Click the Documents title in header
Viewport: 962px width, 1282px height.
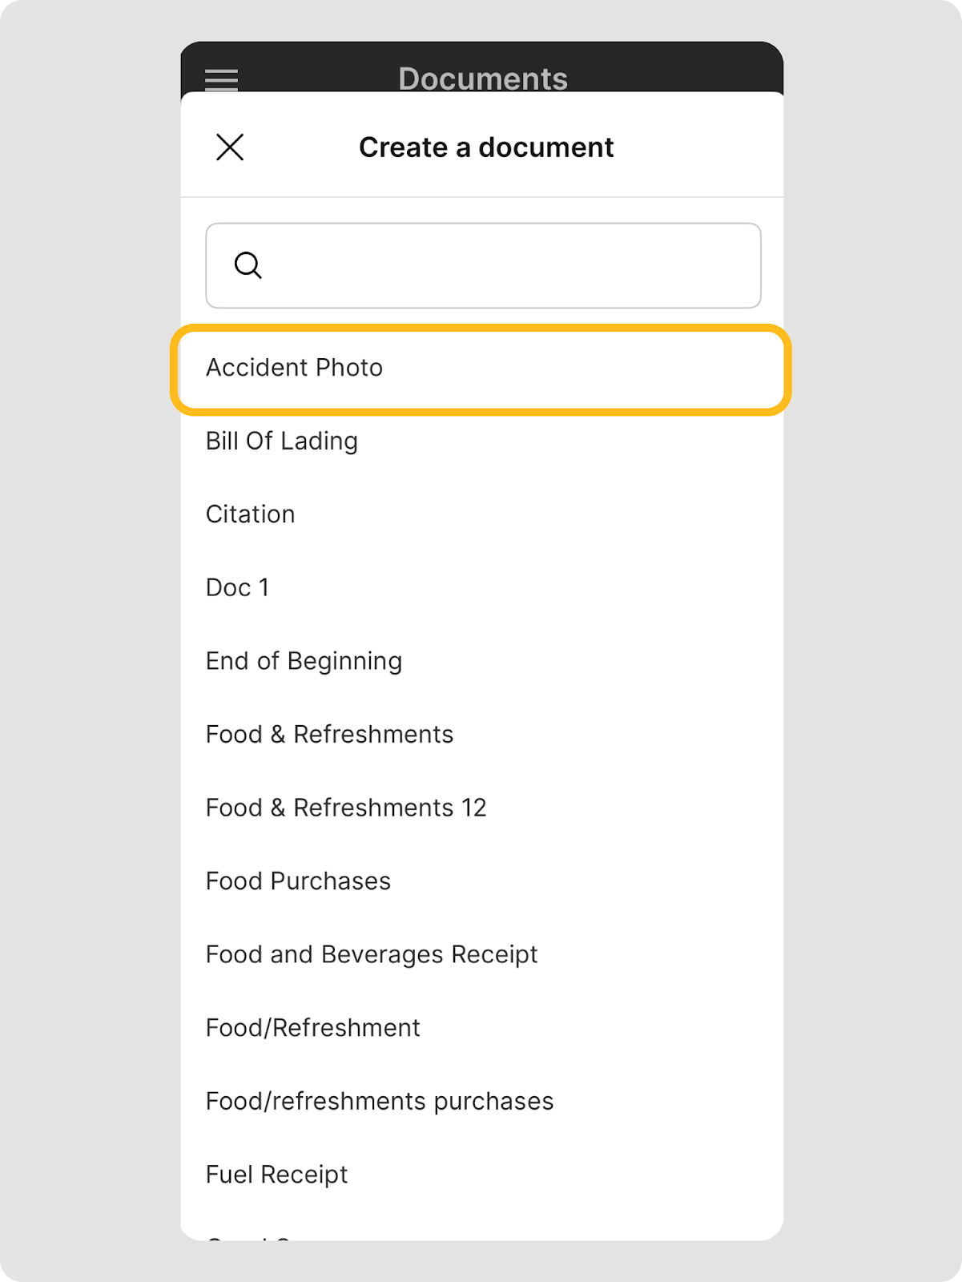point(483,78)
